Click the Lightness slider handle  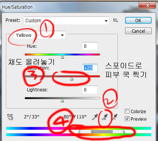click(62, 101)
